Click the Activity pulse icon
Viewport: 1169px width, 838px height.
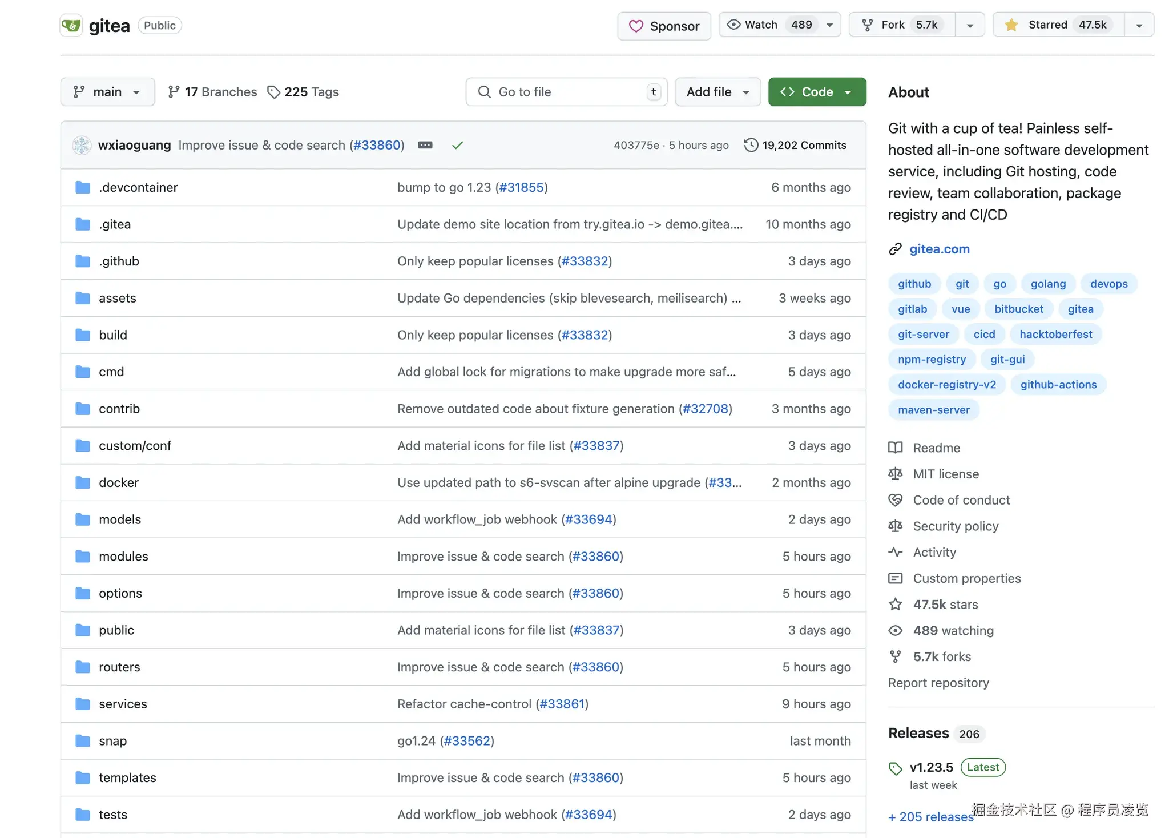coord(896,552)
